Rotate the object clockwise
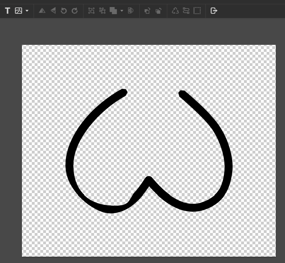This screenshot has height=263, width=285. 75,11
